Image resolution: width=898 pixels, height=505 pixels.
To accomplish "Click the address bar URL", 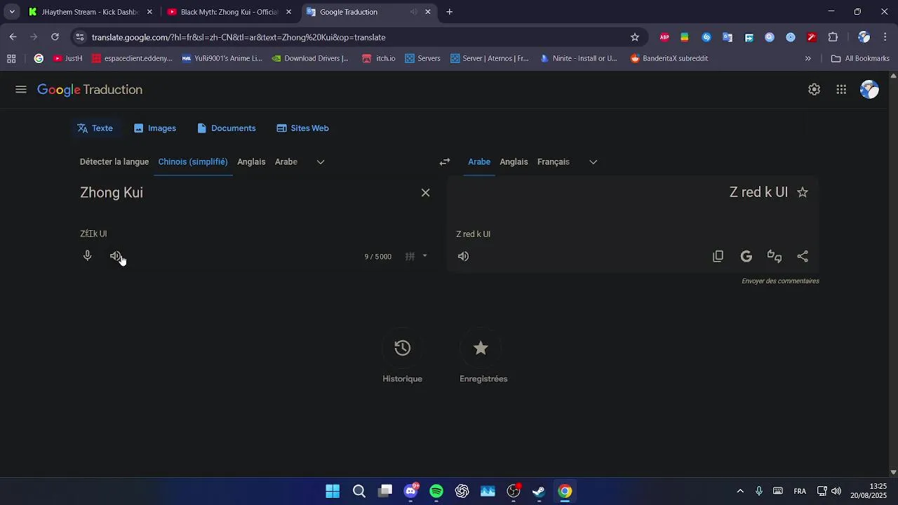I will click(x=239, y=37).
